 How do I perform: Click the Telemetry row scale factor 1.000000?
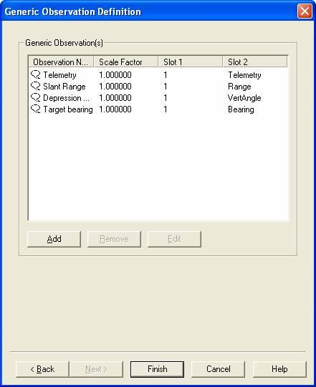[x=115, y=75]
